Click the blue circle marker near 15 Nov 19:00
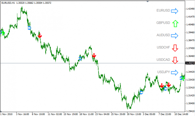195x116 pixels. pyautogui.click(x=80, y=59)
